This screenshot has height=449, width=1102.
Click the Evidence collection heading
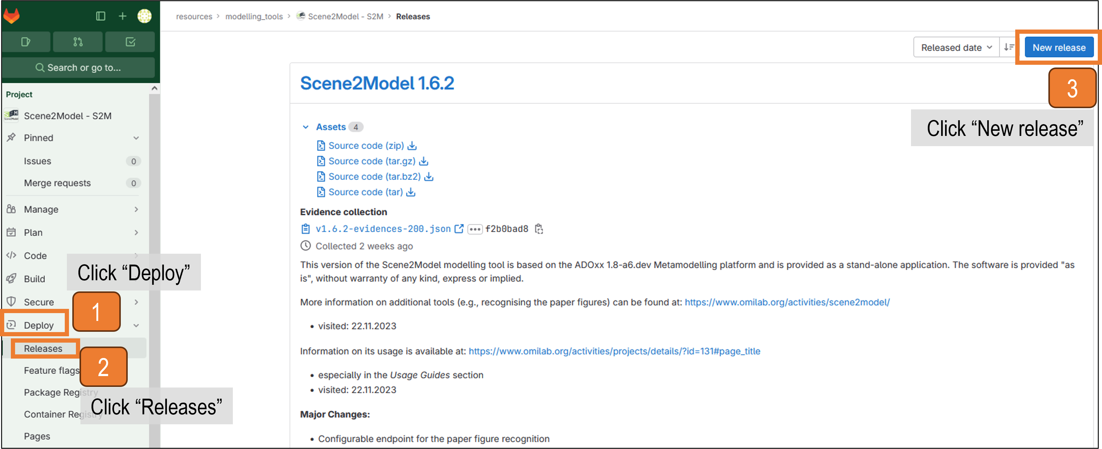coord(343,212)
